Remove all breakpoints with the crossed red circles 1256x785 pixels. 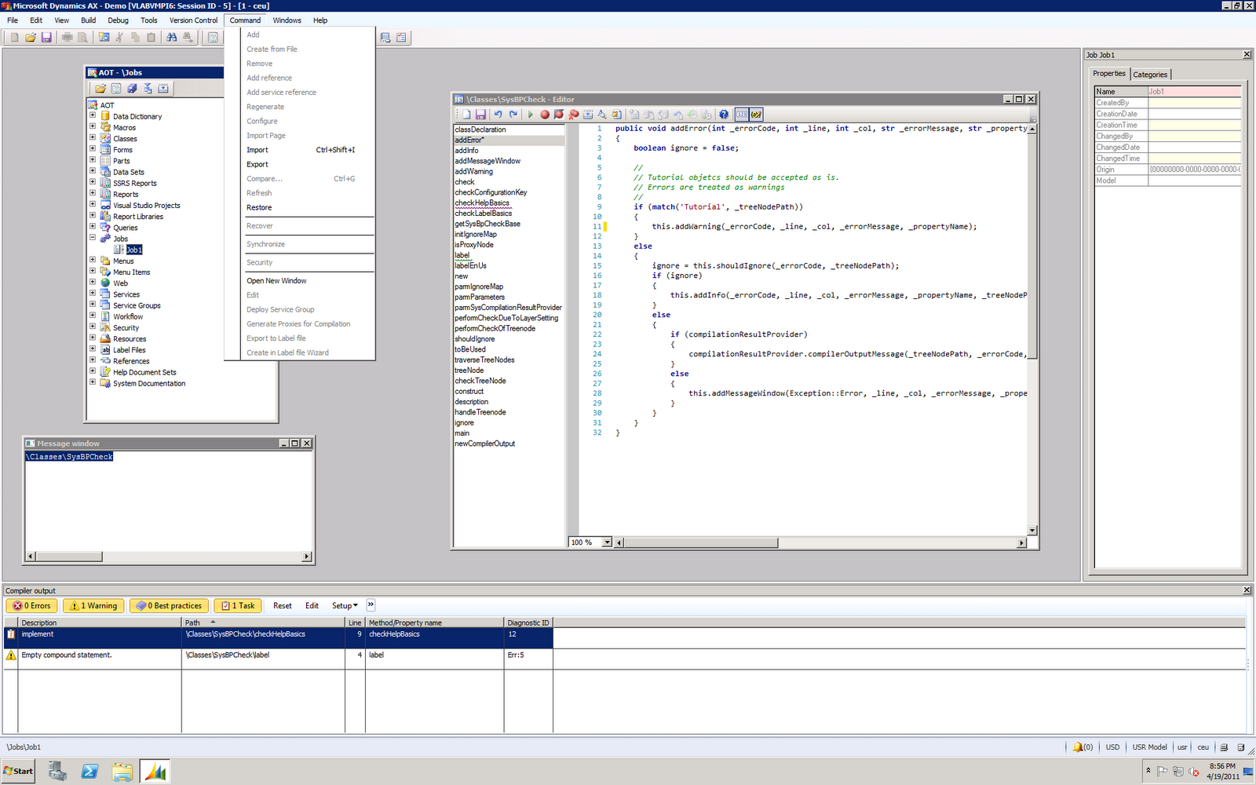[x=574, y=115]
